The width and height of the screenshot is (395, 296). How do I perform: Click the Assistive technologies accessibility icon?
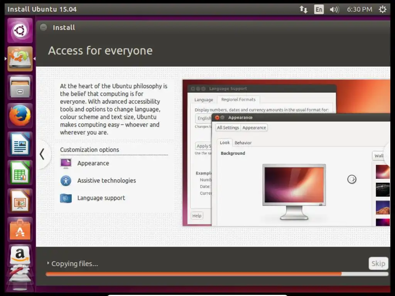[x=66, y=181]
